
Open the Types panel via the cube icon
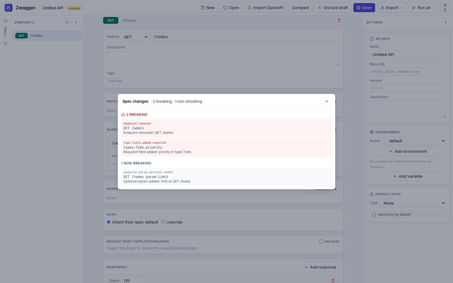(x=5, y=21)
